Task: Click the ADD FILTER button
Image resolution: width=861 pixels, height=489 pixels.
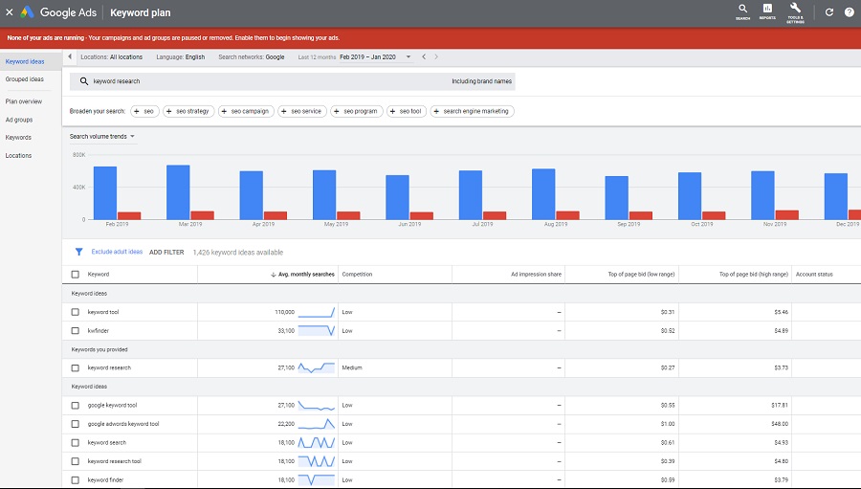Action: [x=166, y=253]
